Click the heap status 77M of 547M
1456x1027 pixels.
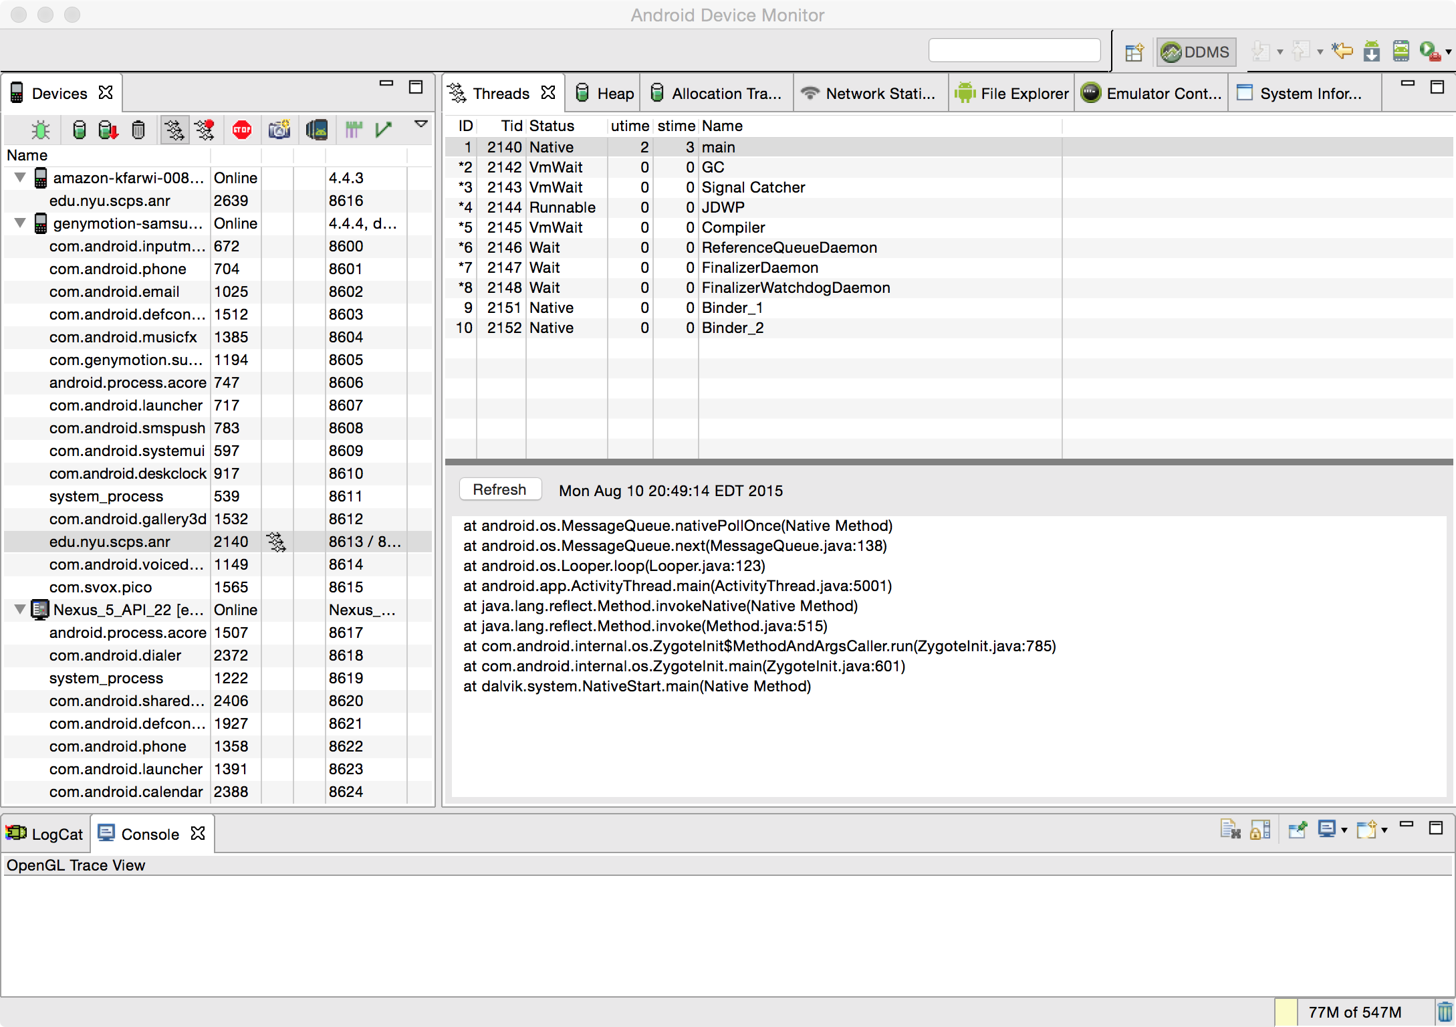(1354, 1012)
